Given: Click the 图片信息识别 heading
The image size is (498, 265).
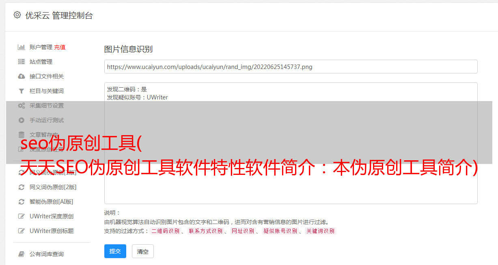Looking at the screenshot, I should pos(128,49).
